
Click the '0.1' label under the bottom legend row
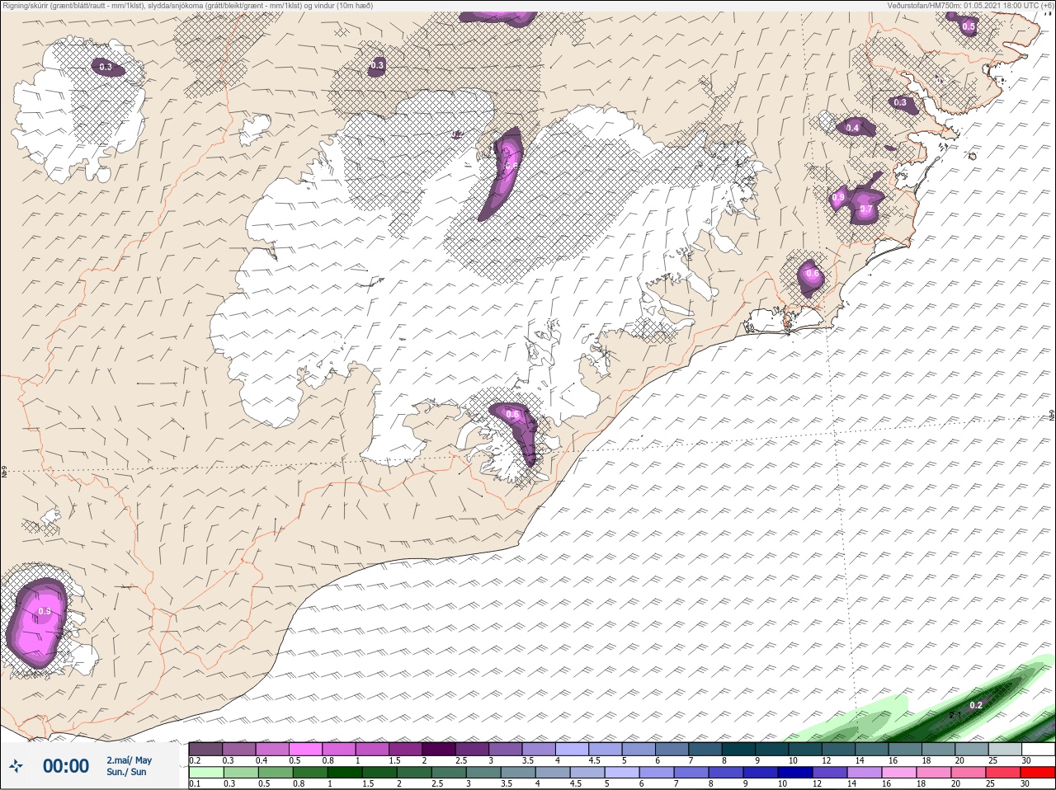(195, 784)
